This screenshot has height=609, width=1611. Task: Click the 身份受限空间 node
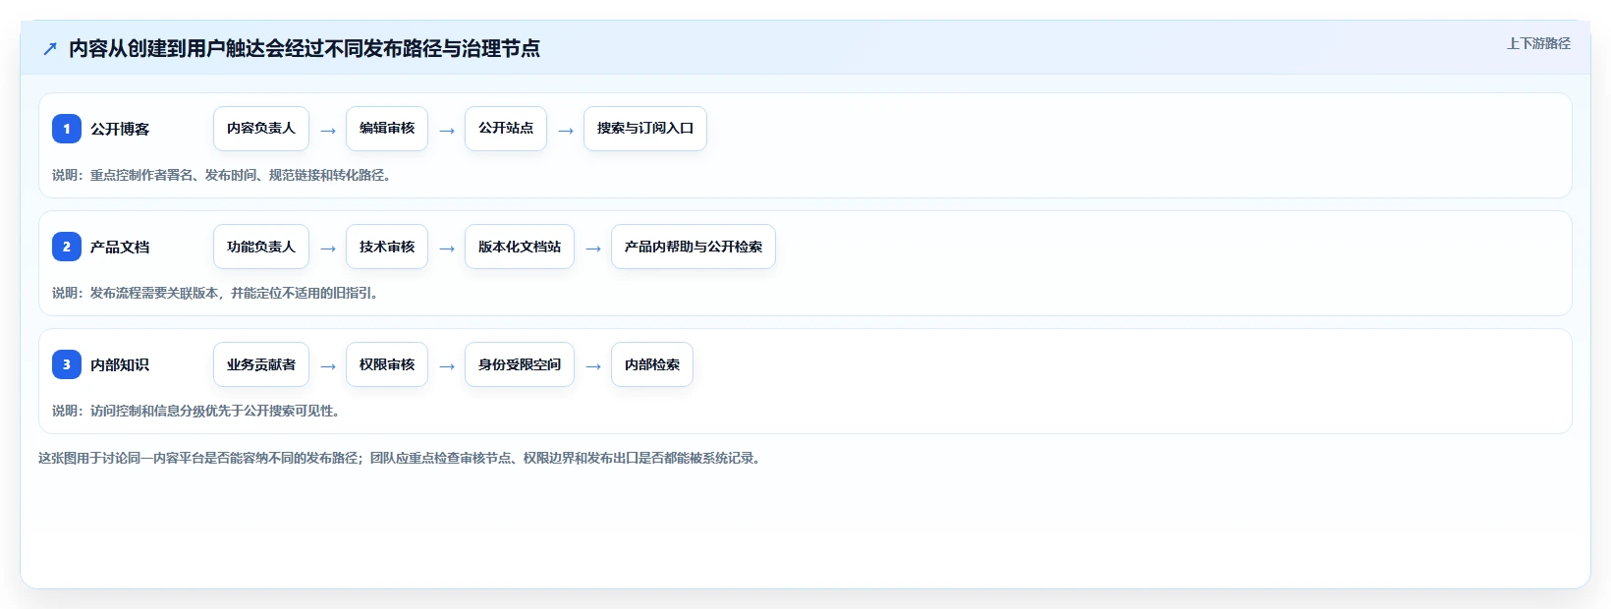pyautogui.click(x=520, y=364)
